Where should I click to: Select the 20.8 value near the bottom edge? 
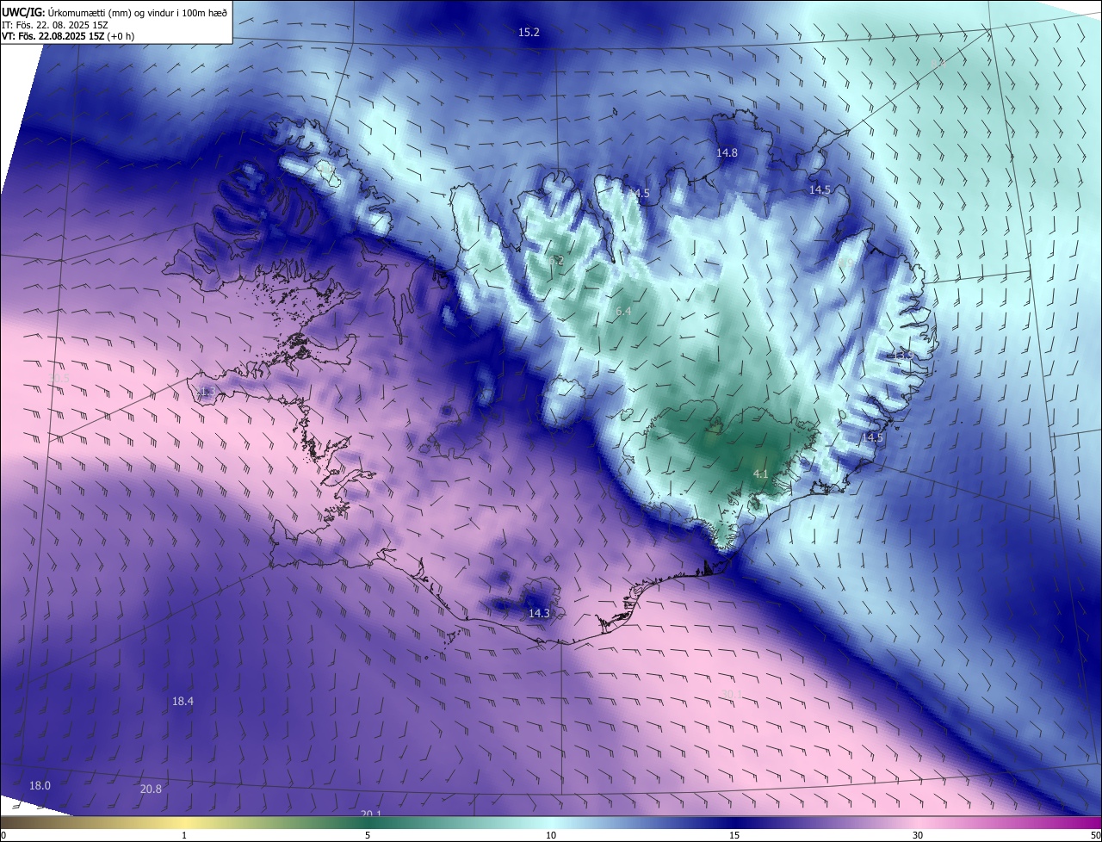coord(151,789)
